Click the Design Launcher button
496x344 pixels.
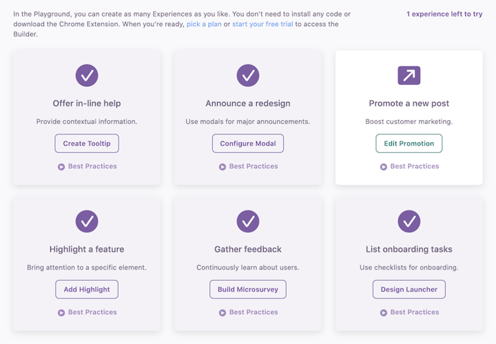[409, 290]
